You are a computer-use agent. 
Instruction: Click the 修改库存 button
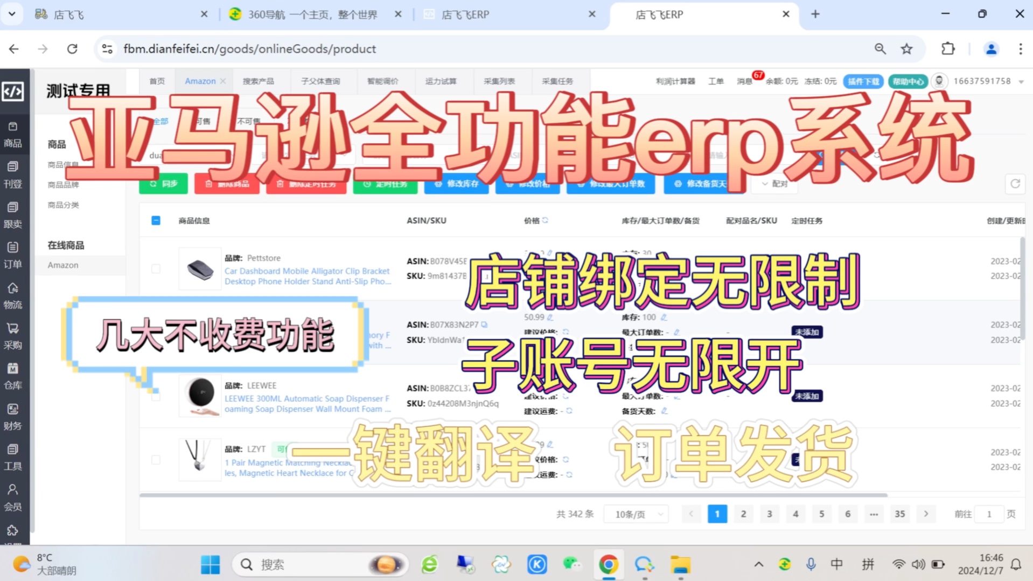click(x=457, y=184)
